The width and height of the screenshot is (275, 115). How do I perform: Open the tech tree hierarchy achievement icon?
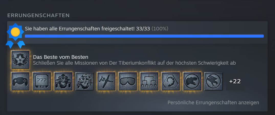149,81
